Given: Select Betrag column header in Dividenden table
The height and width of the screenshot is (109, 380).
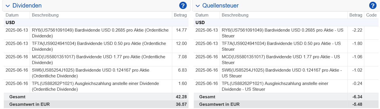Looking at the screenshot, I should click(x=180, y=15).
